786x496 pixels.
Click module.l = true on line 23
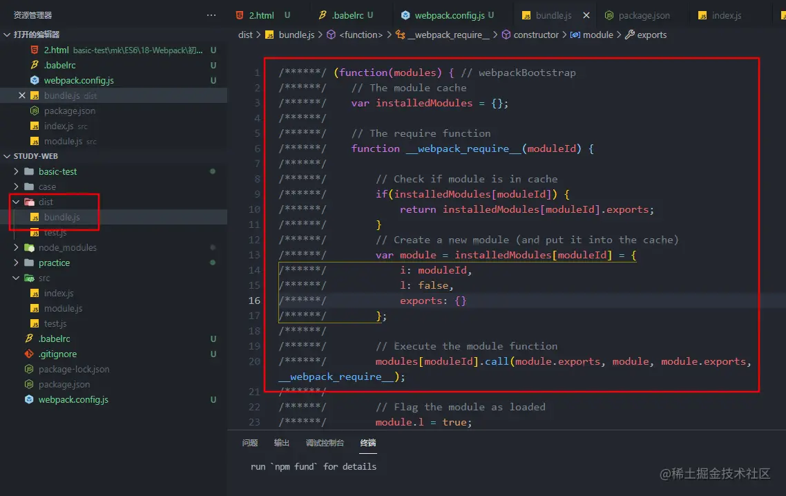[423, 422]
